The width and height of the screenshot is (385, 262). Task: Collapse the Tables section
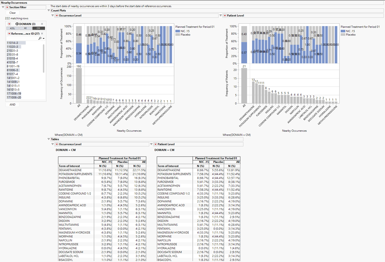[49, 139]
